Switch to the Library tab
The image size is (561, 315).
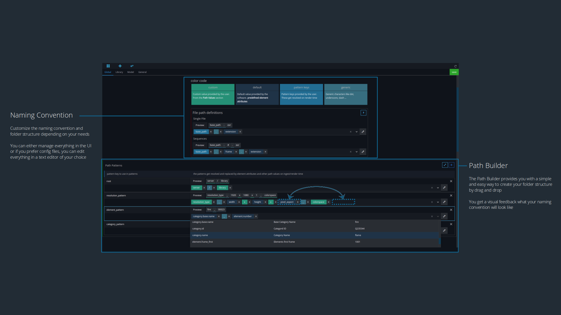(x=119, y=72)
